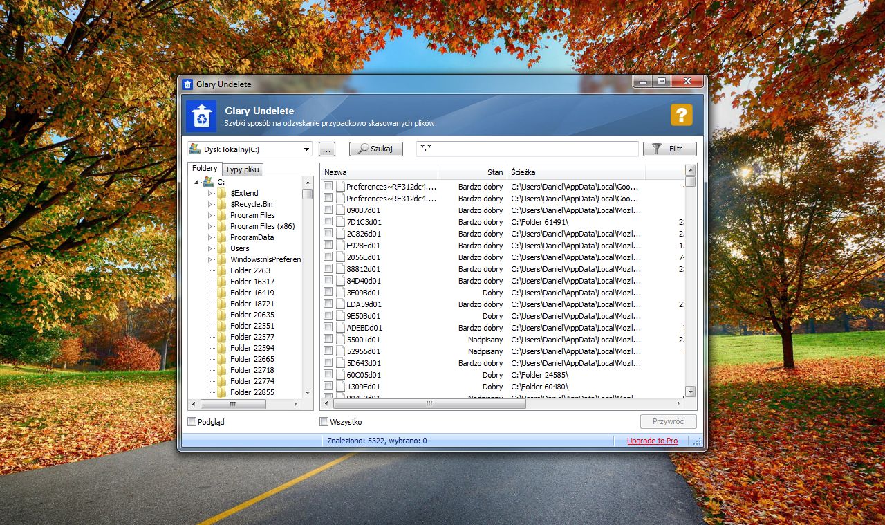This screenshot has width=885, height=525.
Task: Expand the $Recycle.Bin folder node
Action: point(210,204)
